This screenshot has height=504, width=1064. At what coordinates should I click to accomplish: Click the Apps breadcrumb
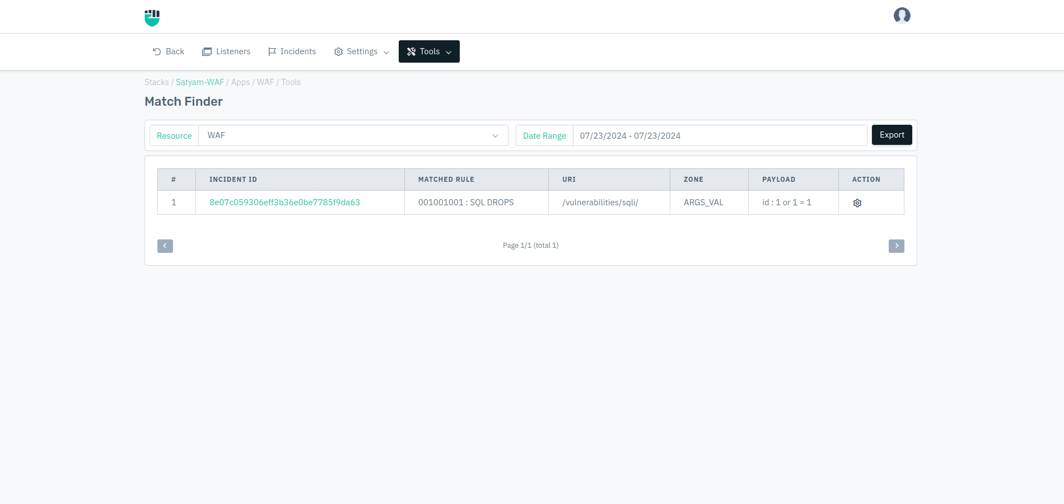click(240, 82)
